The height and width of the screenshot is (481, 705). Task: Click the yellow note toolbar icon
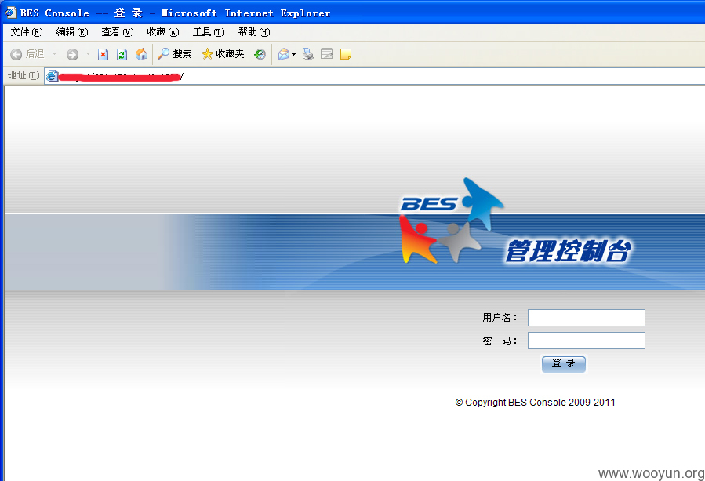point(346,54)
